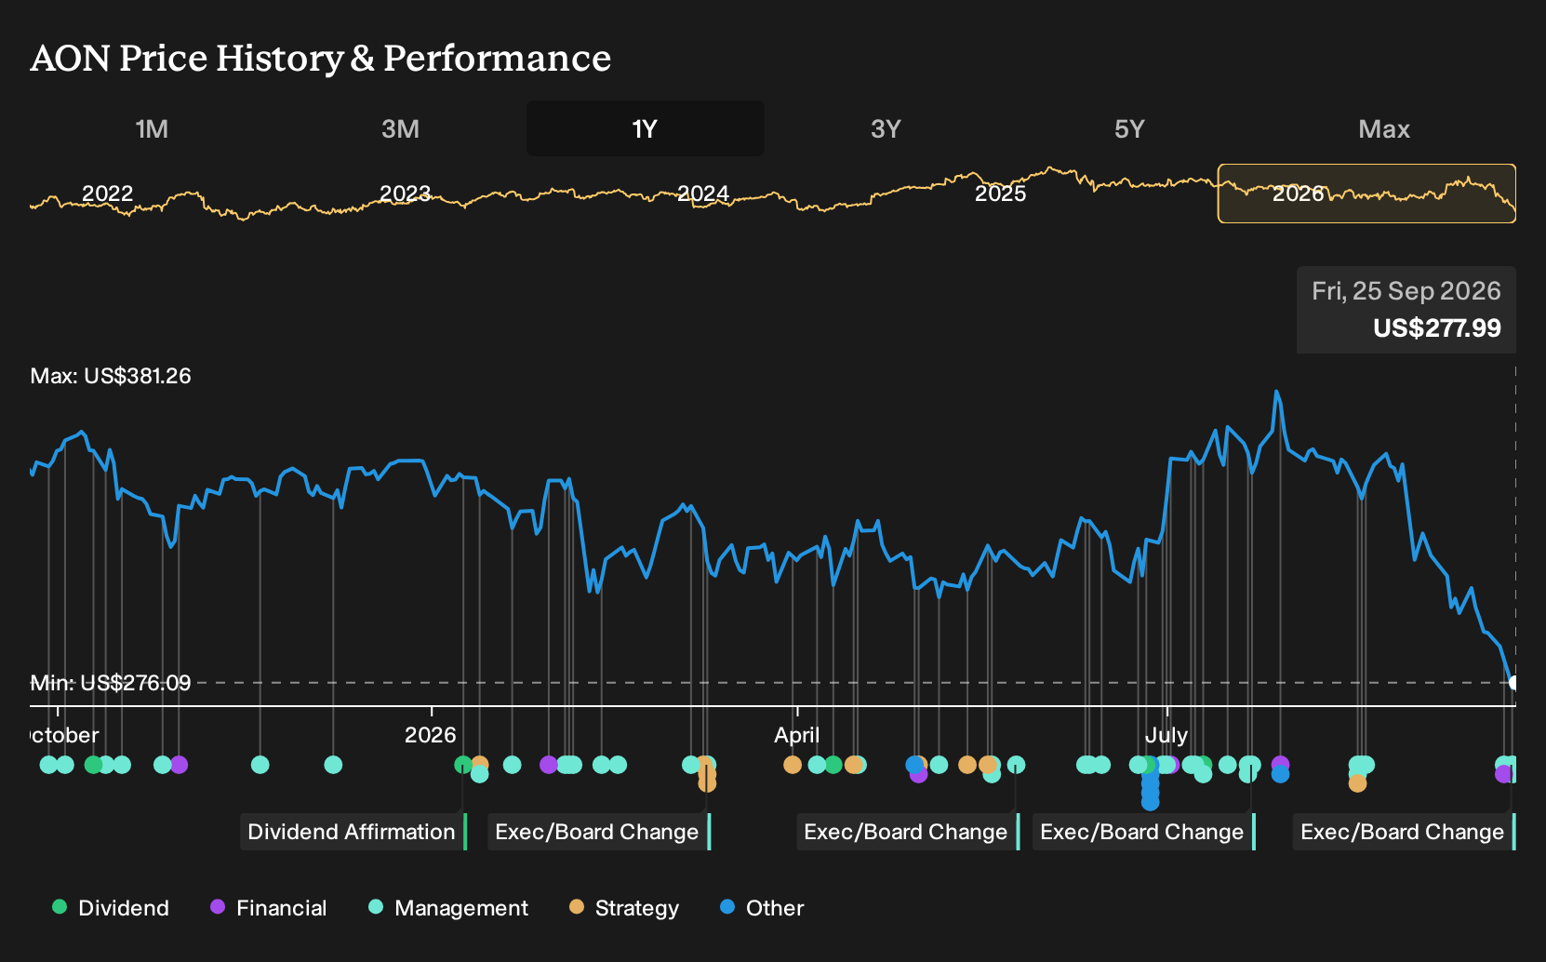The image size is (1546, 962).
Task: Click lowest orange Strategy dot after July
Action: point(1358,783)
